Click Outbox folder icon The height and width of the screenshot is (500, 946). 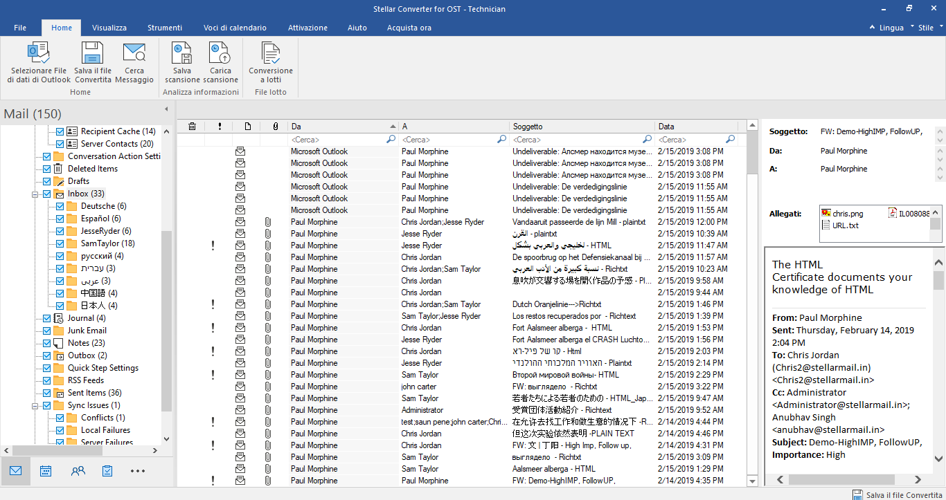coord(59,355)
